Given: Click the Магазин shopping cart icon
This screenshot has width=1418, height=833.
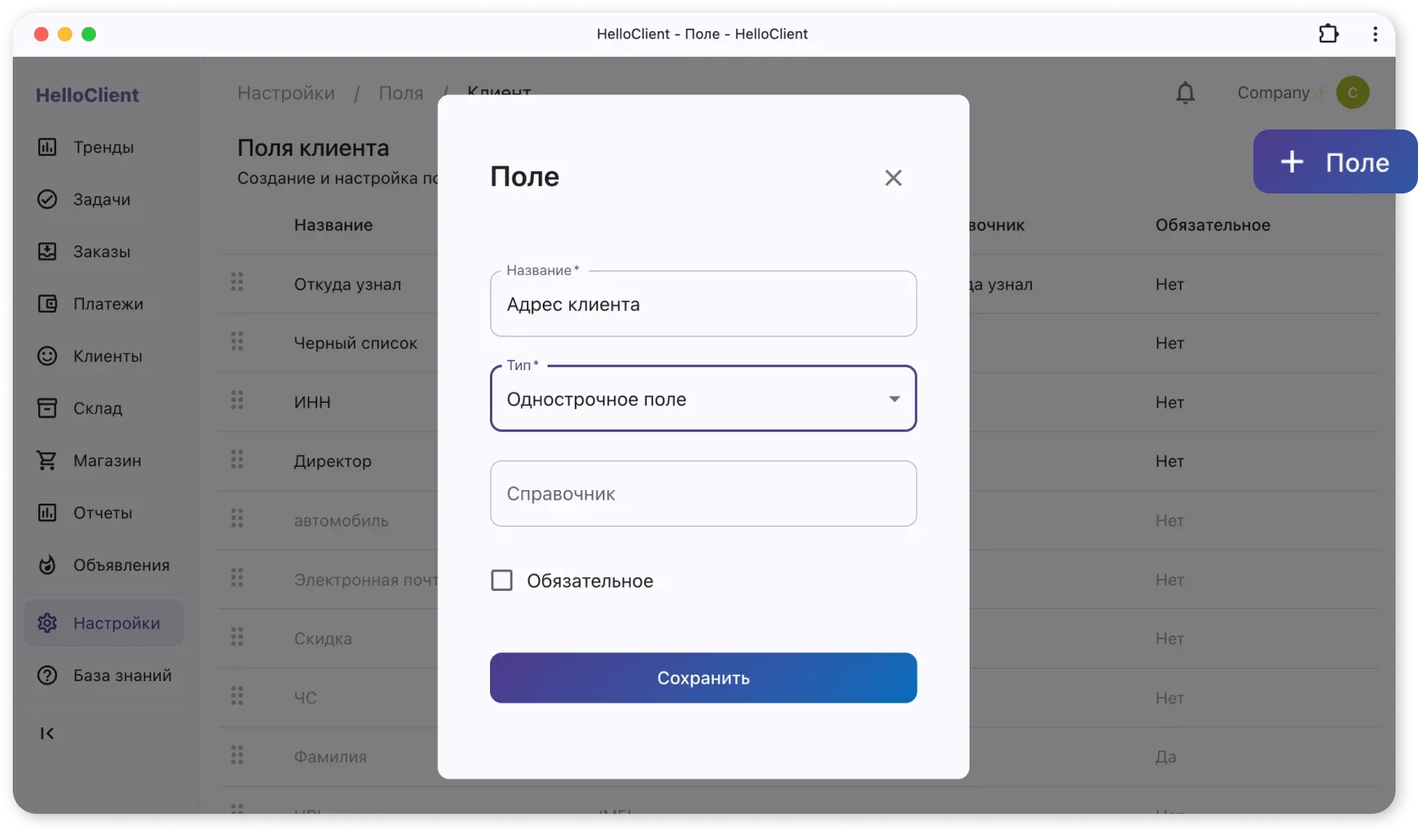Looking at the screenshot, I should (47, 460).
